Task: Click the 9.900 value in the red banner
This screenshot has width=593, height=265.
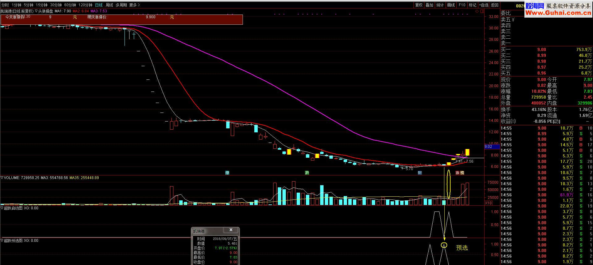Action: click(x=150, y=17)
